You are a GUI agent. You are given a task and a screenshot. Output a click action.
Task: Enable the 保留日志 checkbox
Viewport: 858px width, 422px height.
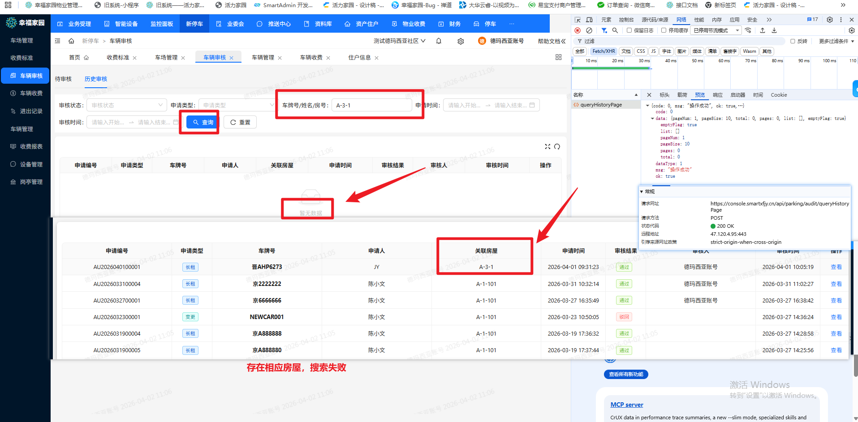(x=629, y=30)
